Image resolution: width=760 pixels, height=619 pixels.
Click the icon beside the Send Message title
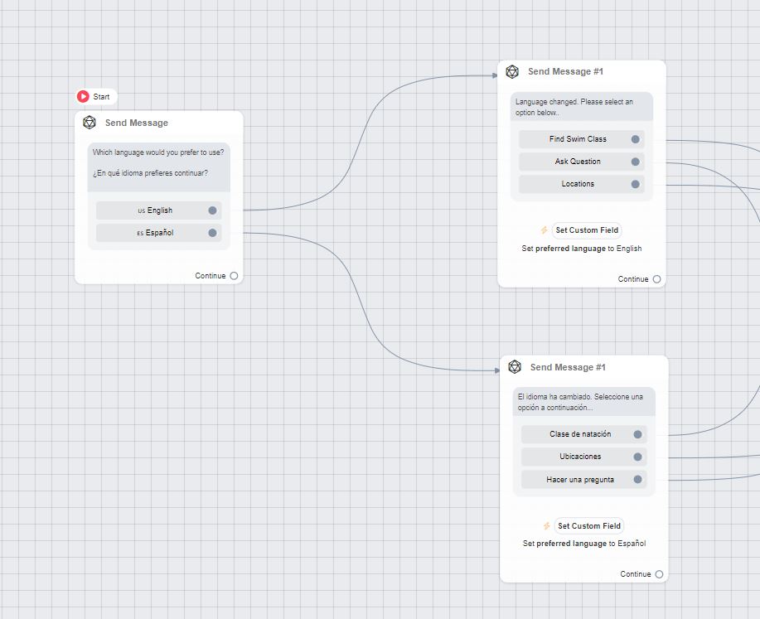[90, 123]
